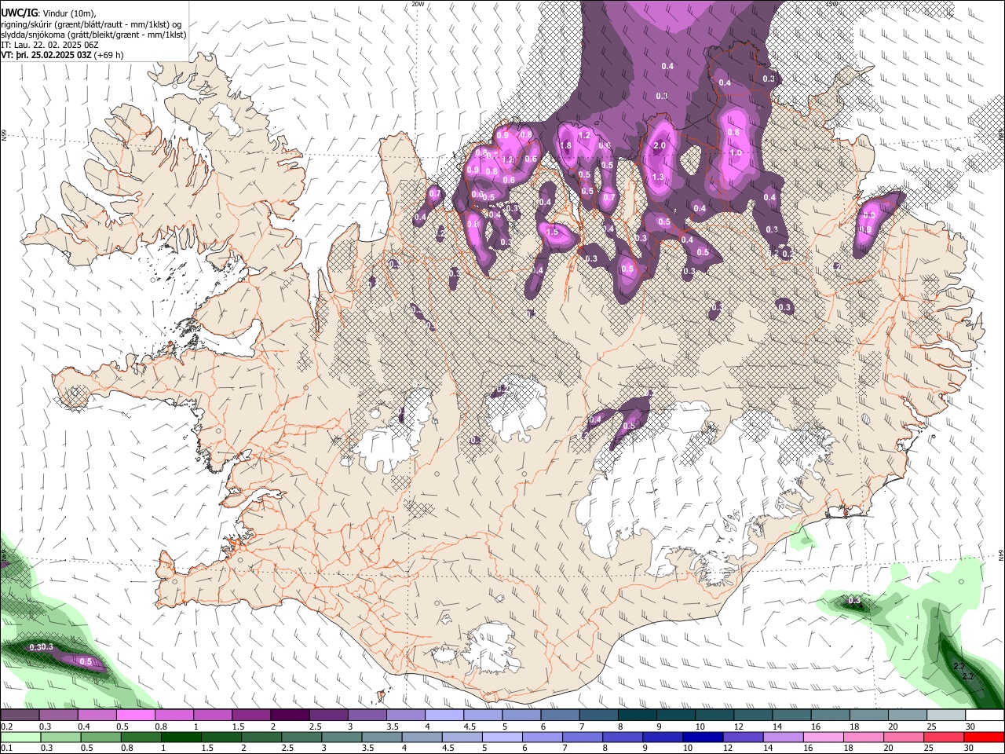Image resolution: width=1005 pixels, height=754 pixels.
Task: Click the '4.5' label under the upper legend row
Action: tap(470, 727)
